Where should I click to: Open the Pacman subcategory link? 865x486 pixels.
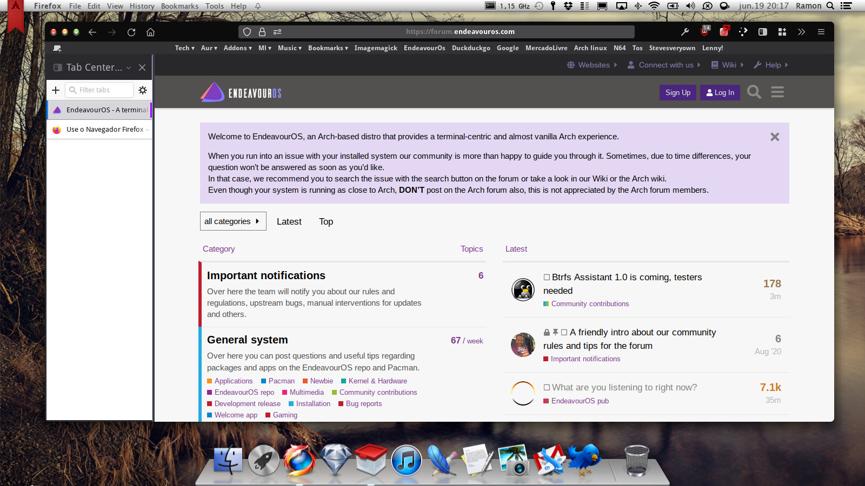282,381
